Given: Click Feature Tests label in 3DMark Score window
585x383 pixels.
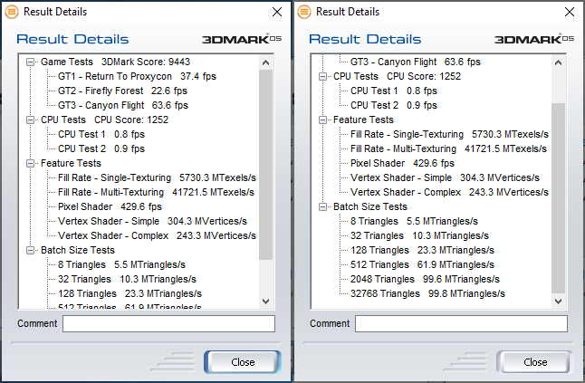Looking at the screenshot, I should (71, 163).
